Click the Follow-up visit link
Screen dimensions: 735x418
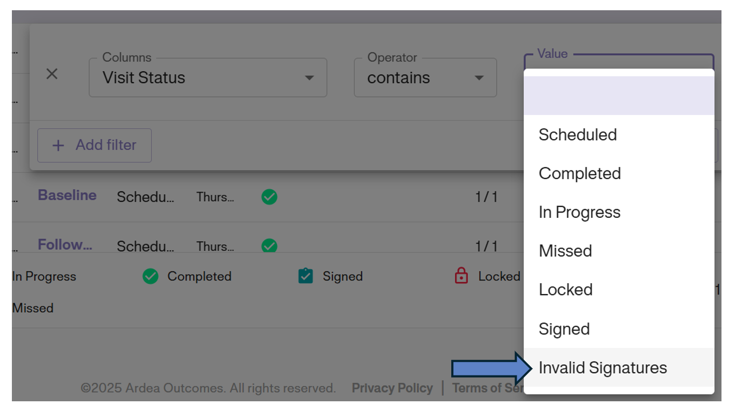65,244
